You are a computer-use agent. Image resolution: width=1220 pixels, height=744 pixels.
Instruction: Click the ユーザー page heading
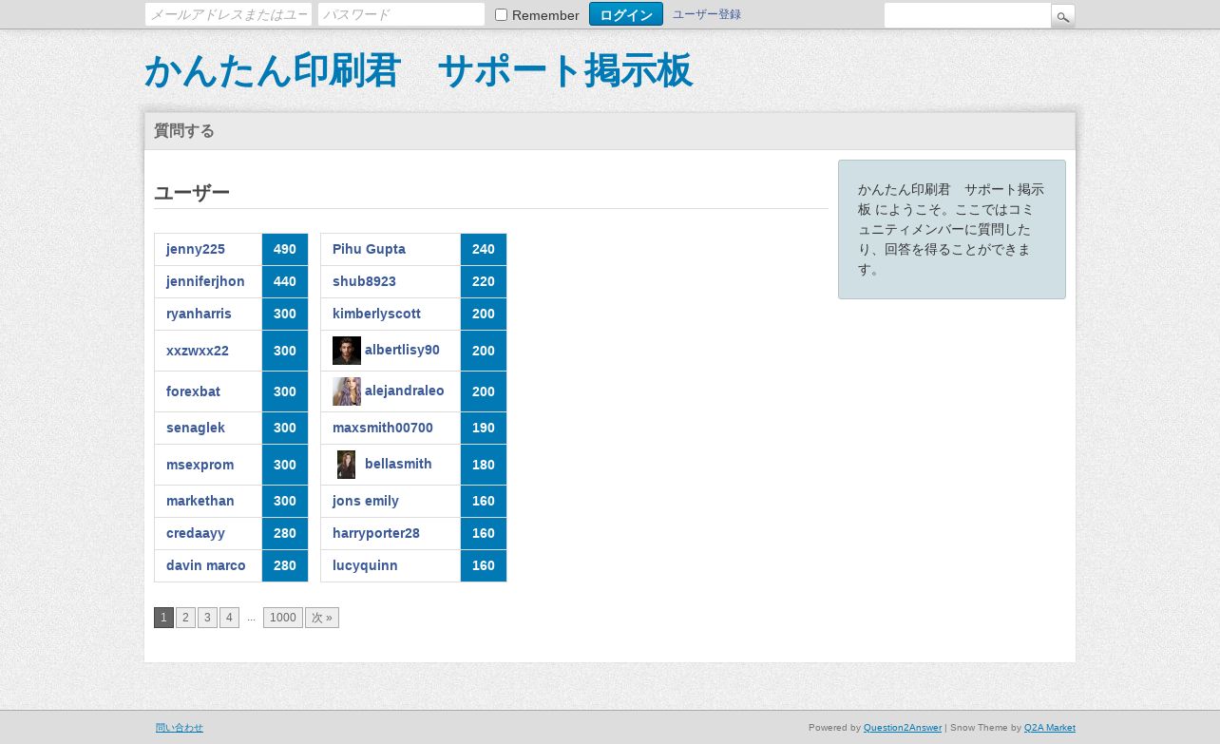click(x=192, y=193)
